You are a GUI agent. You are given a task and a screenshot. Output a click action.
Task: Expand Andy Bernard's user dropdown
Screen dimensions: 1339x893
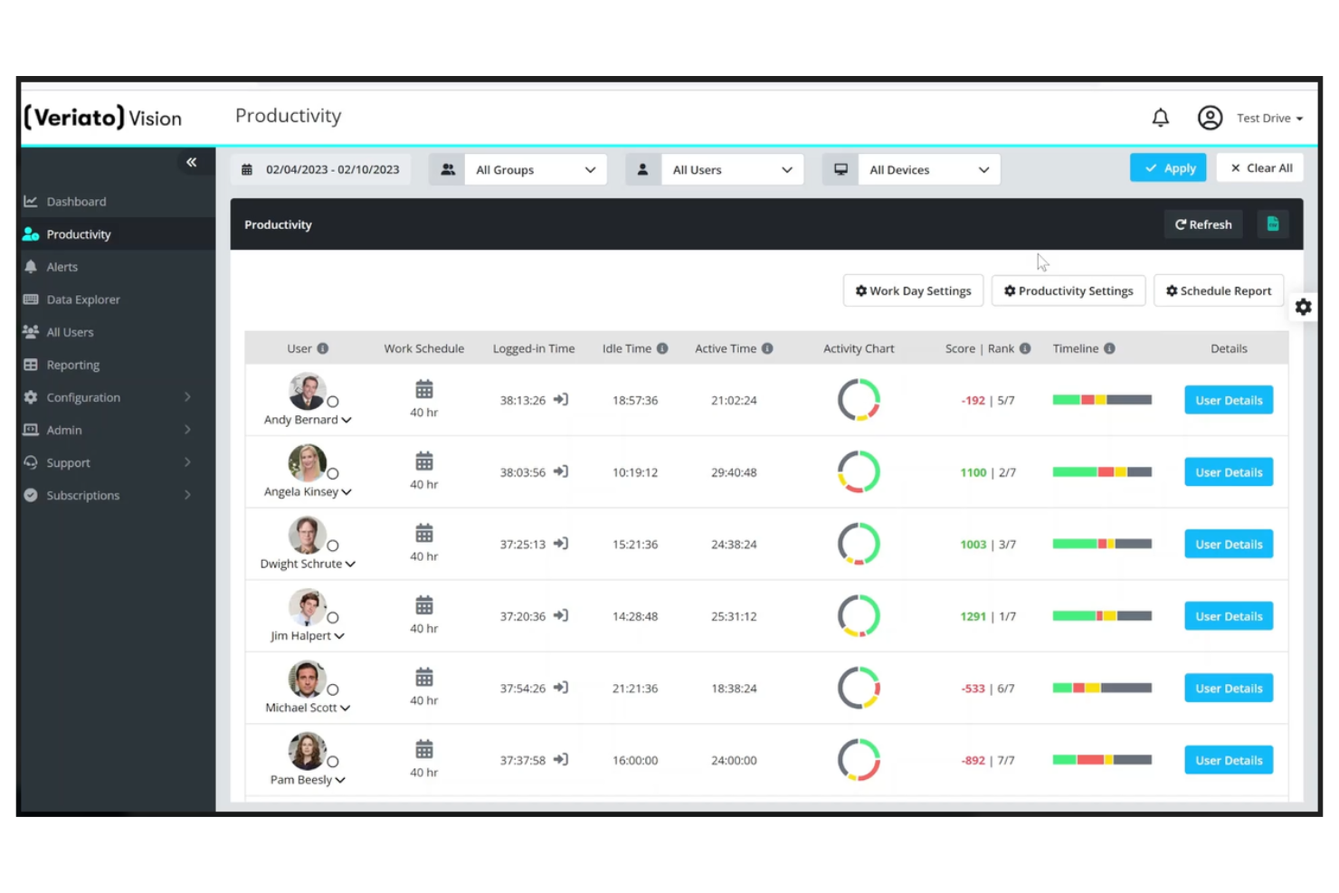point(347,420)
